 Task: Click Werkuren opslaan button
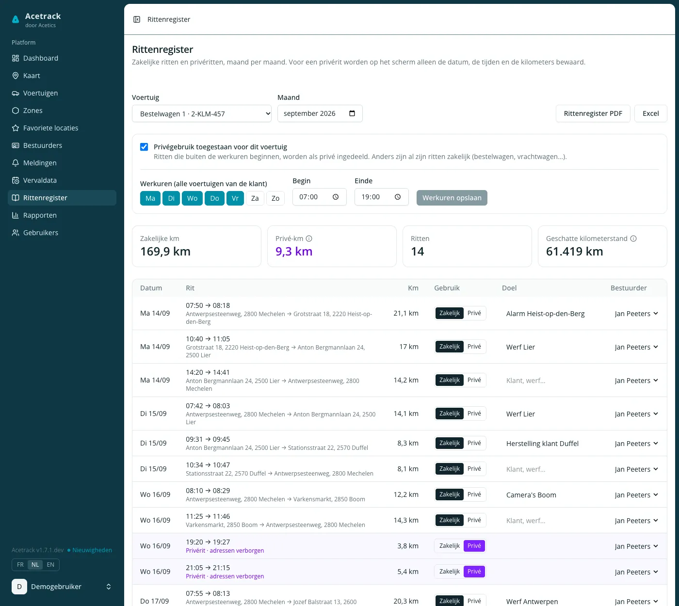tap(452, 198)
